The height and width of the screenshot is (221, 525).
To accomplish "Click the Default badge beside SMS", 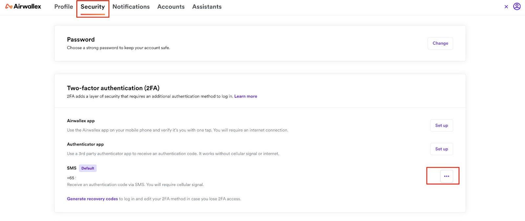I will [x=88, y=168].
